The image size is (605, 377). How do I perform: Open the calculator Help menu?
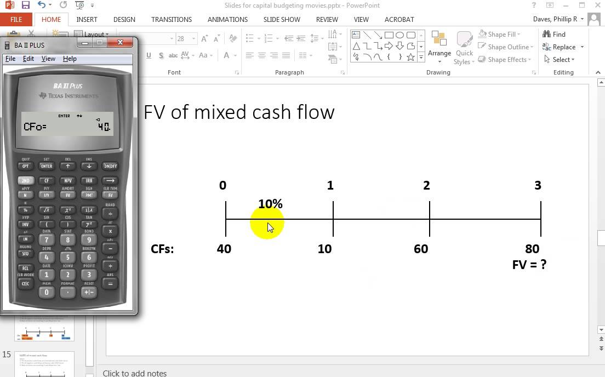point(70,59)
